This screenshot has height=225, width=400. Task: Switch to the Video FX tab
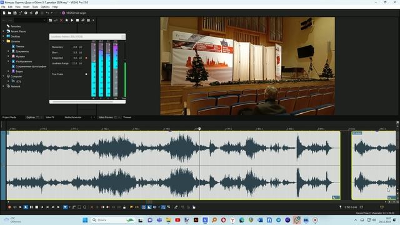(x=50, y=117)
